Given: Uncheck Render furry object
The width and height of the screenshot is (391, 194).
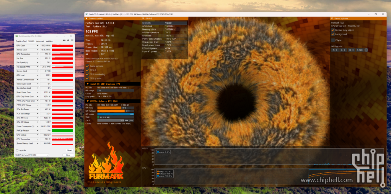Looking at the screenshot, I should [333, 30].
